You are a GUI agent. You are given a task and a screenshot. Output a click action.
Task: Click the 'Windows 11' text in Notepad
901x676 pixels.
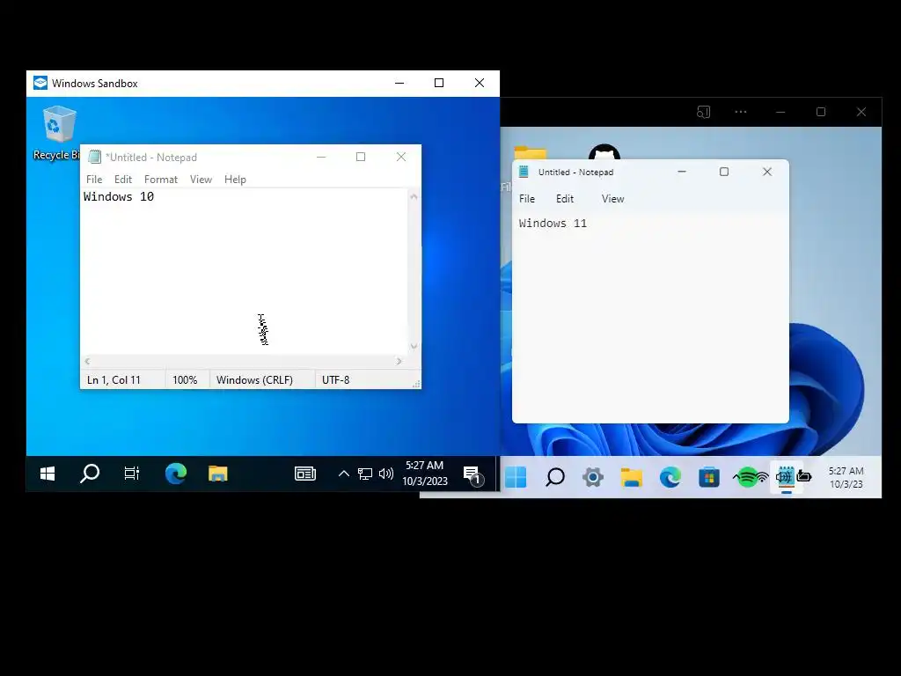point(553,223)
